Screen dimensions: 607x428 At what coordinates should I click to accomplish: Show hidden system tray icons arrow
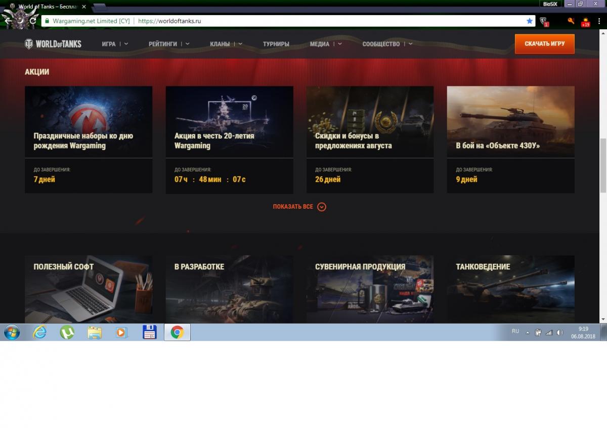(x=528, y=332)
